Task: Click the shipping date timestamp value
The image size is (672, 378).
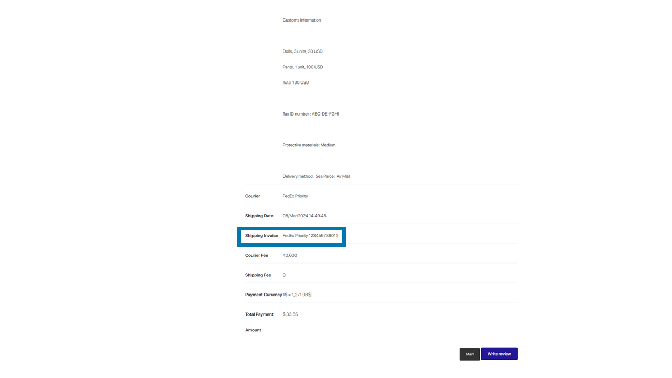Action: click(x=304, y=216)
